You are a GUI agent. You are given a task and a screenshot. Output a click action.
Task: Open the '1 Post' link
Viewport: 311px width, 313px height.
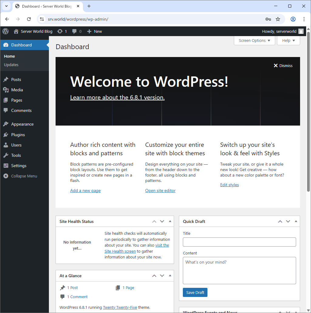tap(73, 288)
